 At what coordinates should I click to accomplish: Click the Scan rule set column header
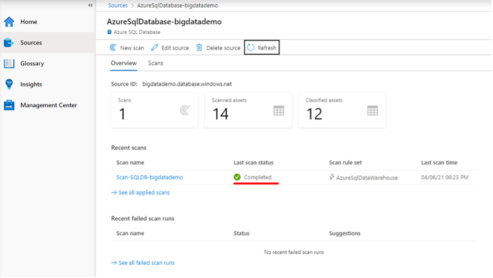pos(345,163)
